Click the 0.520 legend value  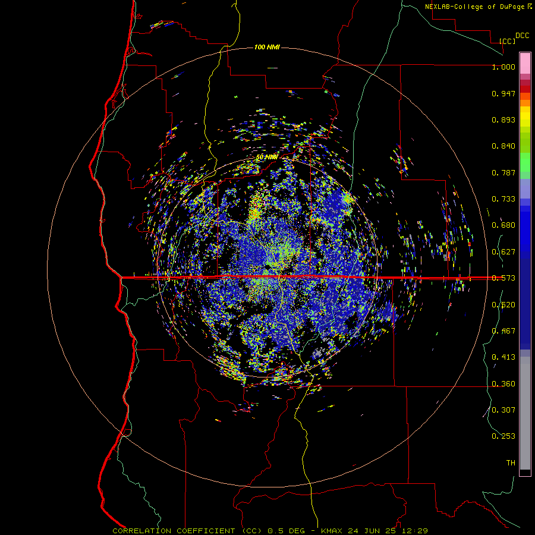[503, 305]
